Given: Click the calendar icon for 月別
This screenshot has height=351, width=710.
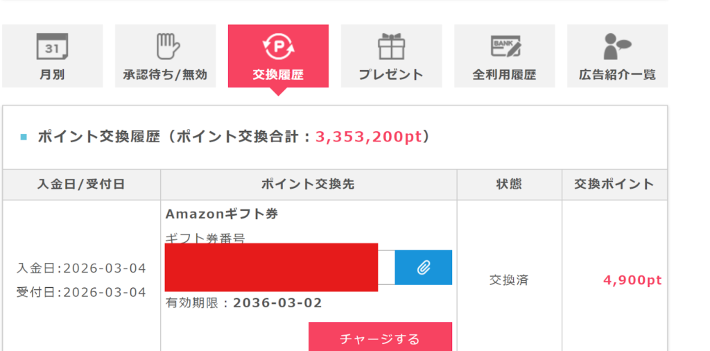Looking at the screenshot, I should pyautogui.click(x=52, y=46).
